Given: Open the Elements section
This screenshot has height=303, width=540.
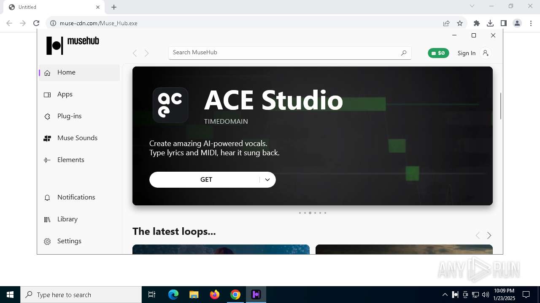Looking at the screenshot, I should point(79,160).
